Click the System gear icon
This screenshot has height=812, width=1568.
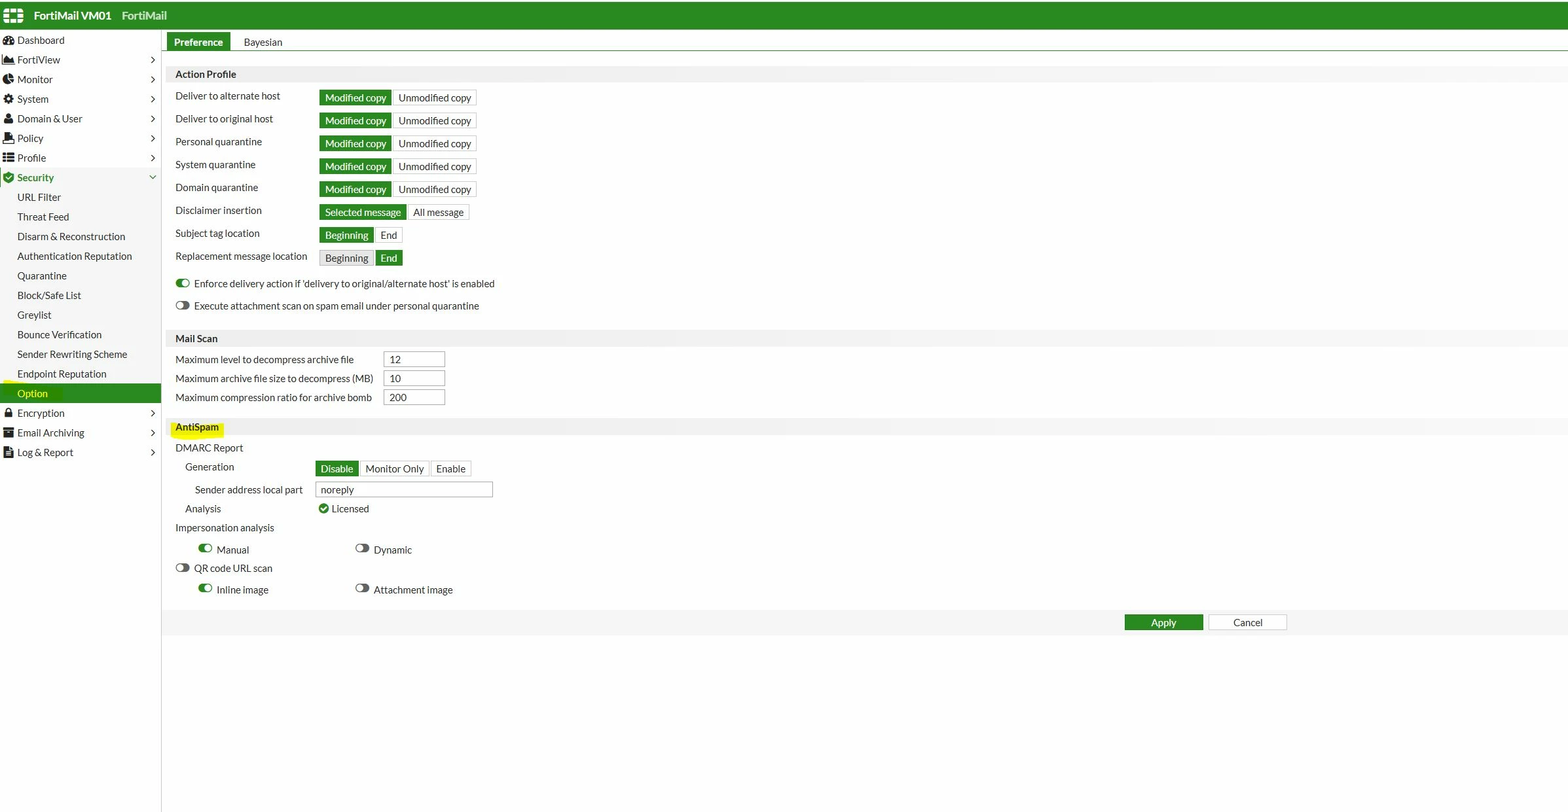point(9,99)
